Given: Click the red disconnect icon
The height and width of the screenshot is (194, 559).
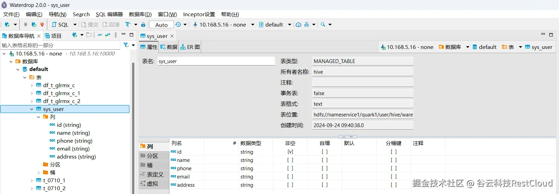Looking at the screenshot, I should (x=42, y=24).
